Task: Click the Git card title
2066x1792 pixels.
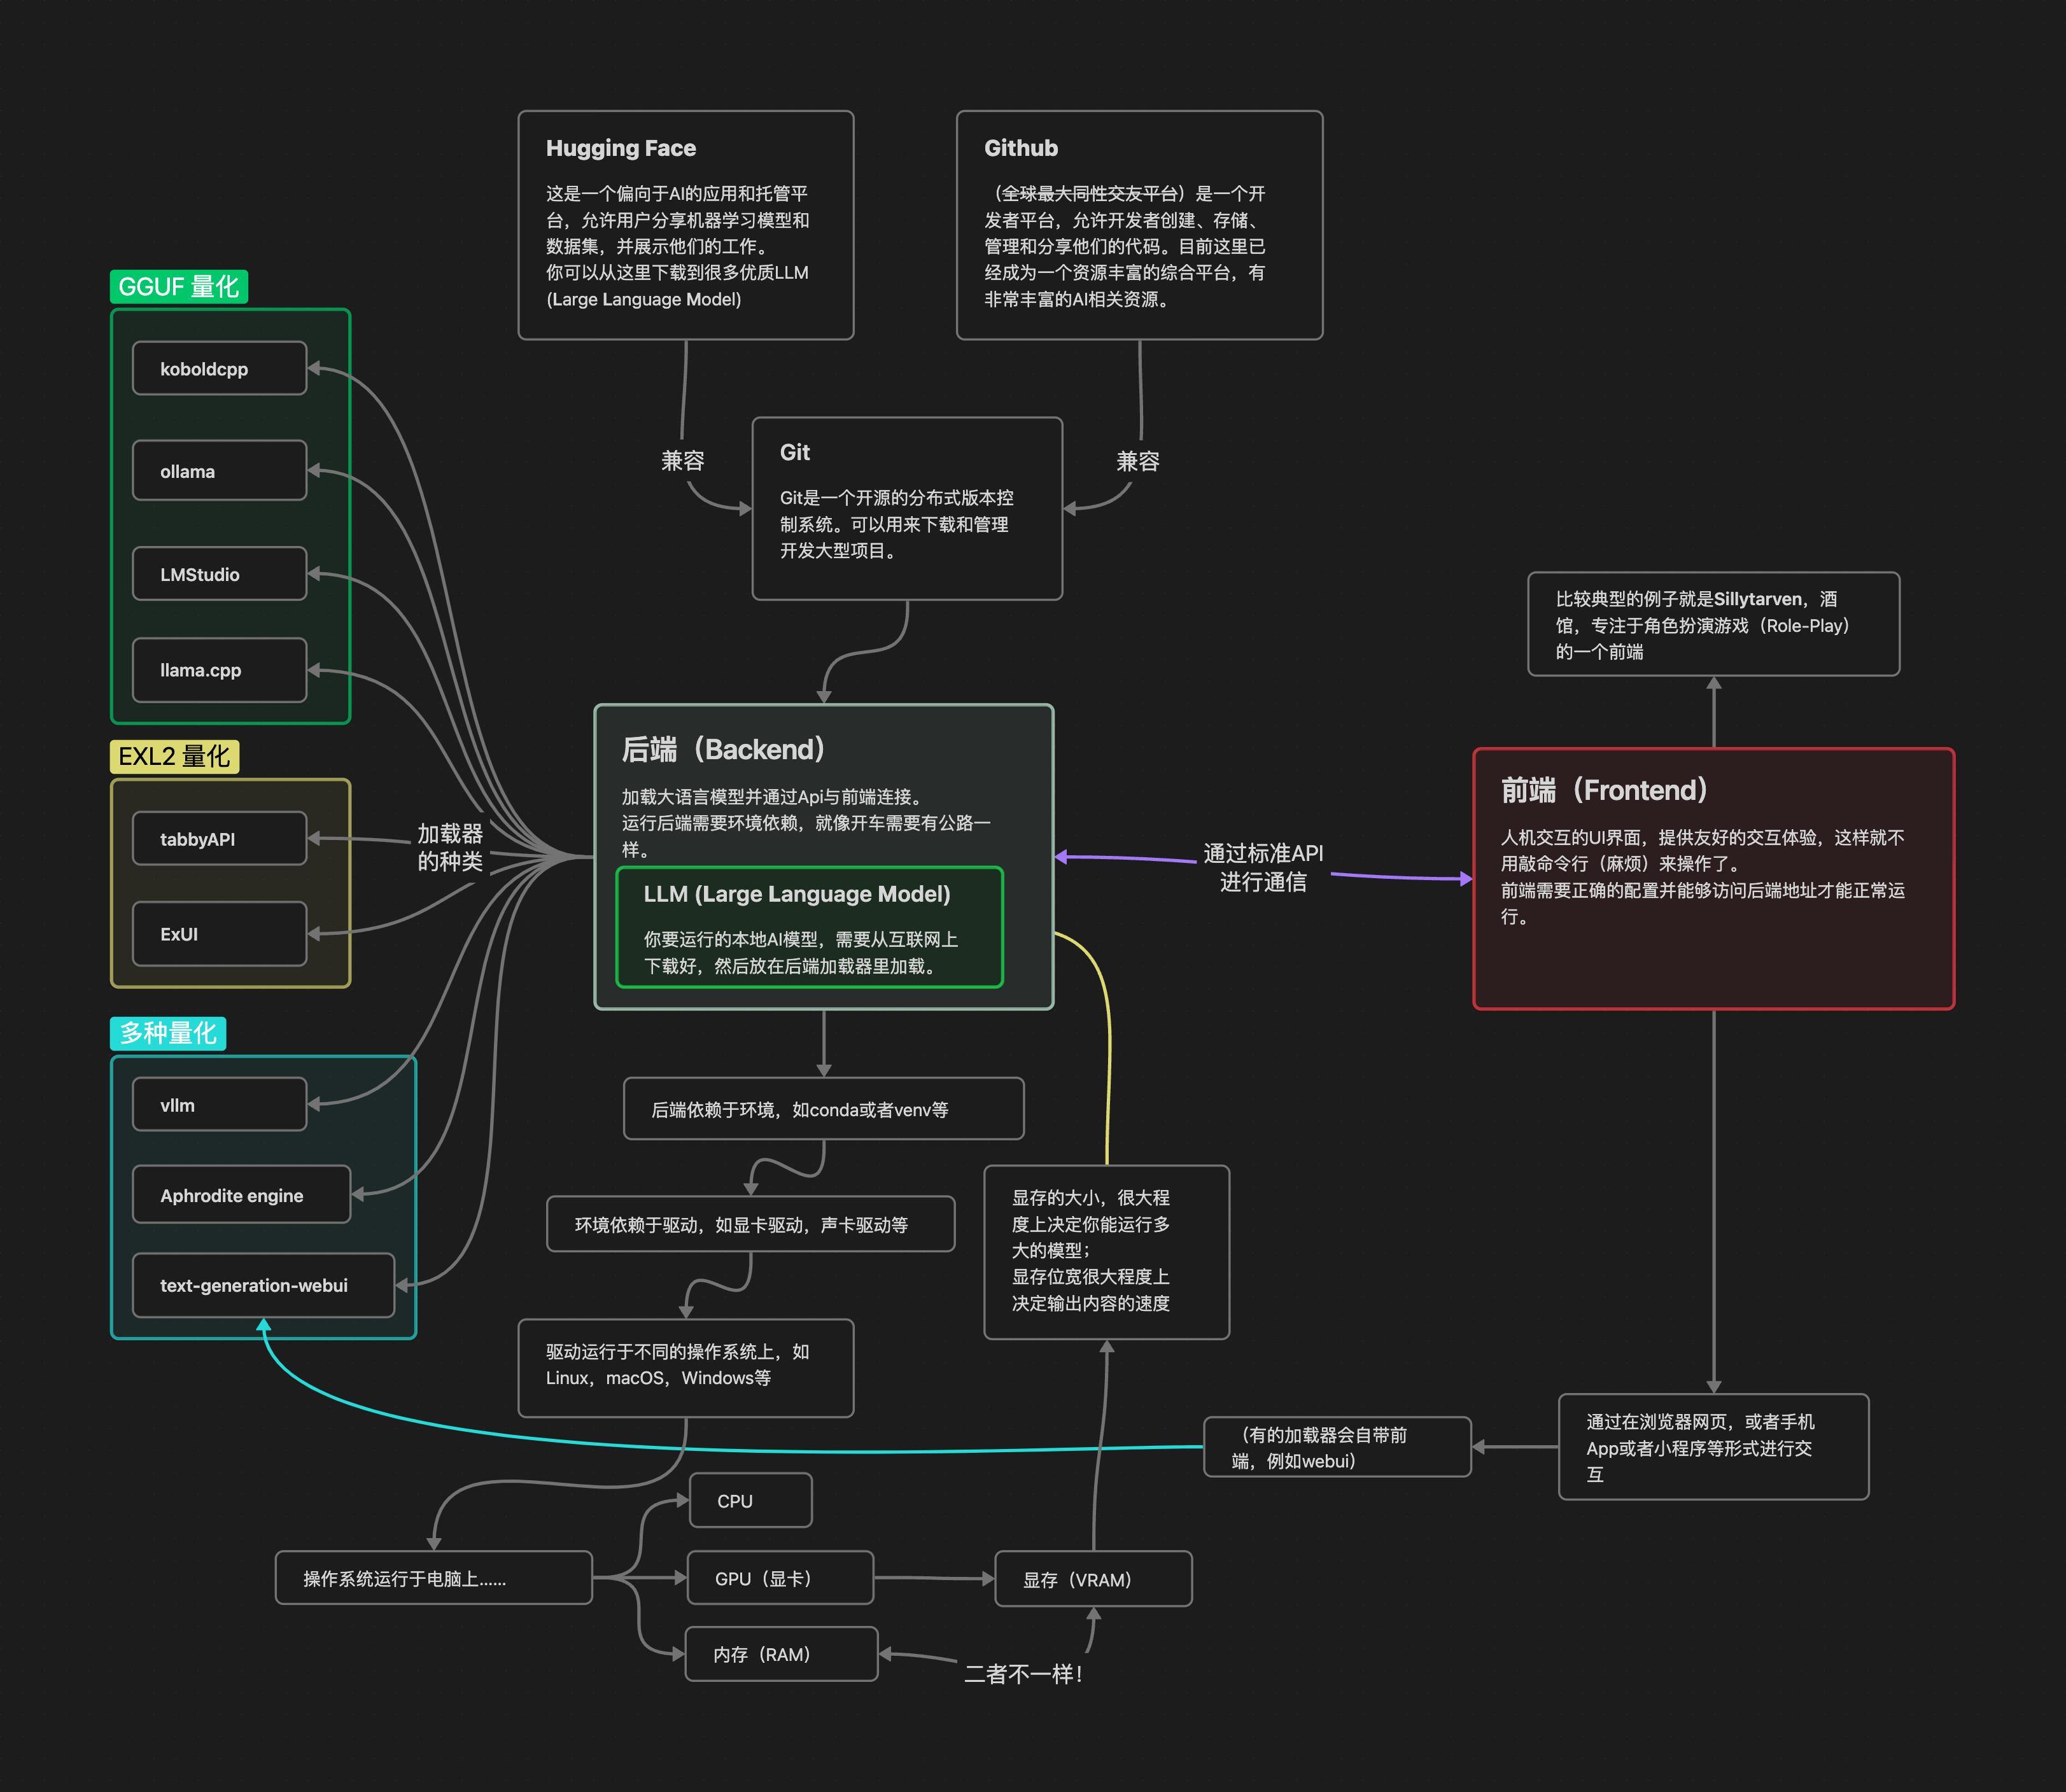Action: point(795,452)
